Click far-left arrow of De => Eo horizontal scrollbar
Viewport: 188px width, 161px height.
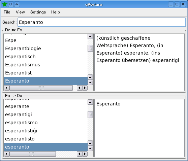pos(7,88)
